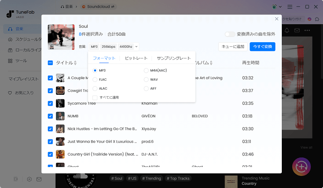The image size is (323, 188).
Task: Uncheck the Country Girl track checkbox
Action: click(x=50, y=154)
